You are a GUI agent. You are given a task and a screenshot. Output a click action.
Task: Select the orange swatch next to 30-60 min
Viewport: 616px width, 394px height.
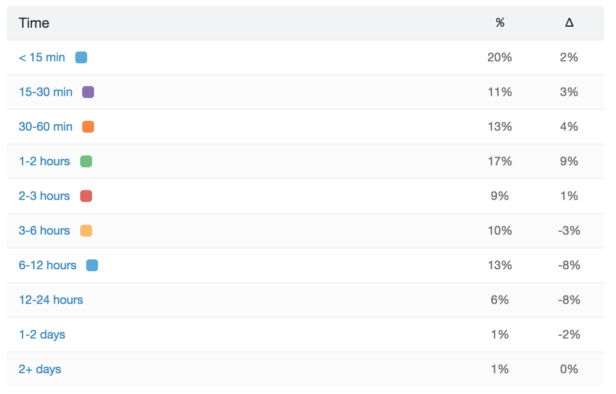coord(88,127)
